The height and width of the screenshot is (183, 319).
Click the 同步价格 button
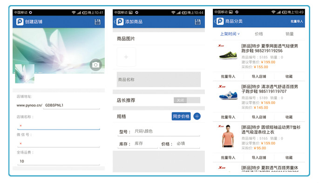[181, 116]
